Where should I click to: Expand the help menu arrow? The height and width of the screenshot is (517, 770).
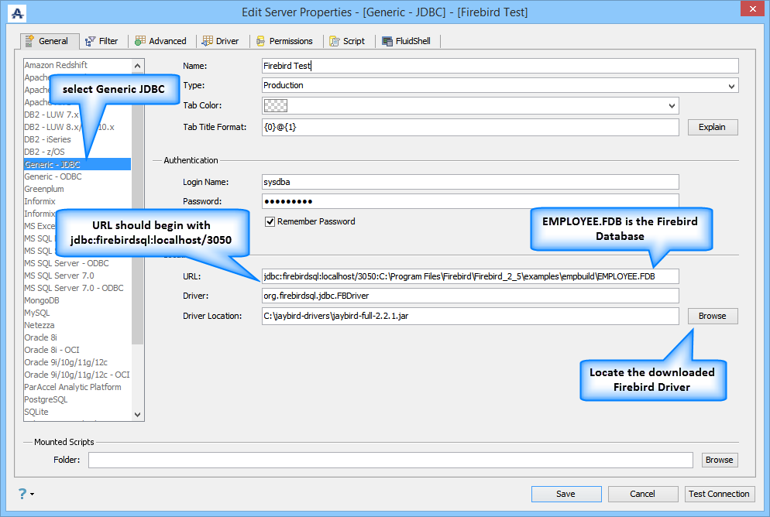point(33,494)
